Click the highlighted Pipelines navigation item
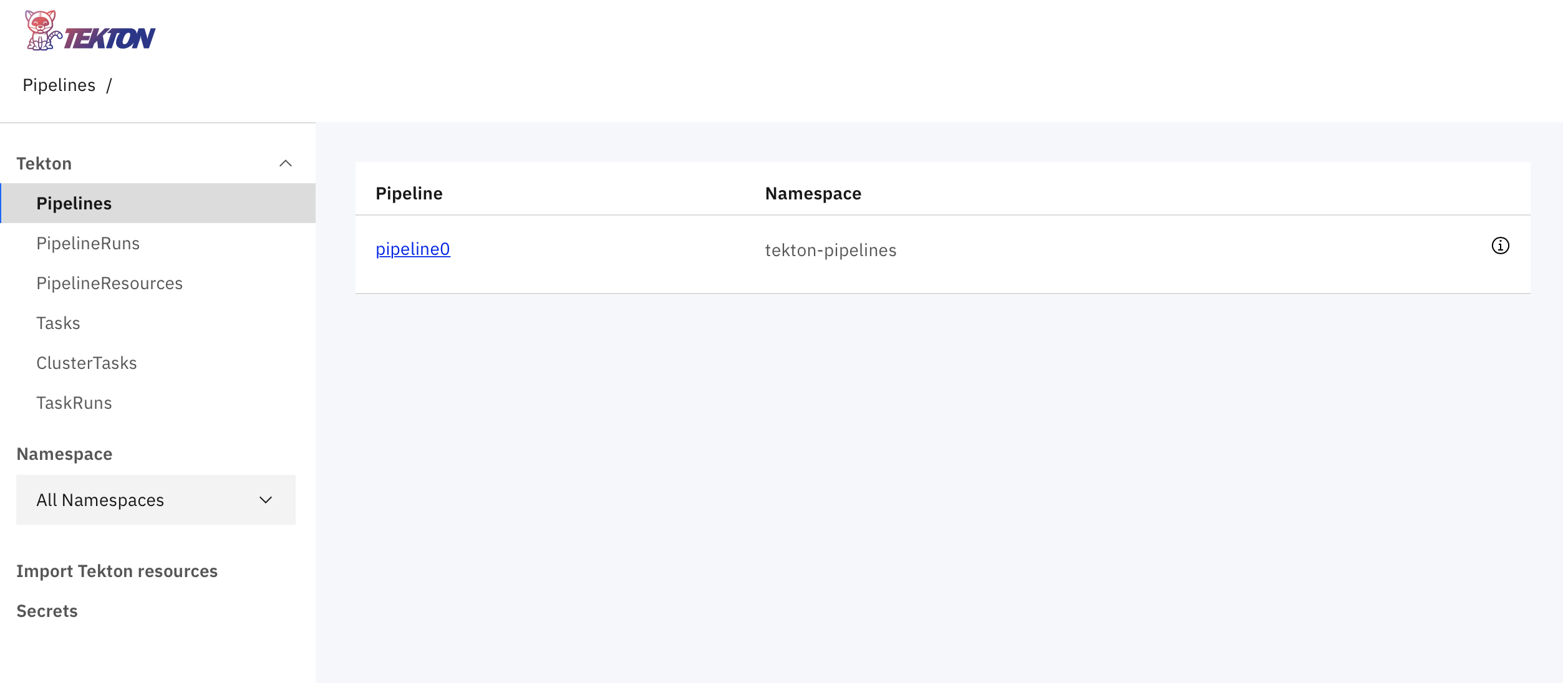 pos(74,203)
